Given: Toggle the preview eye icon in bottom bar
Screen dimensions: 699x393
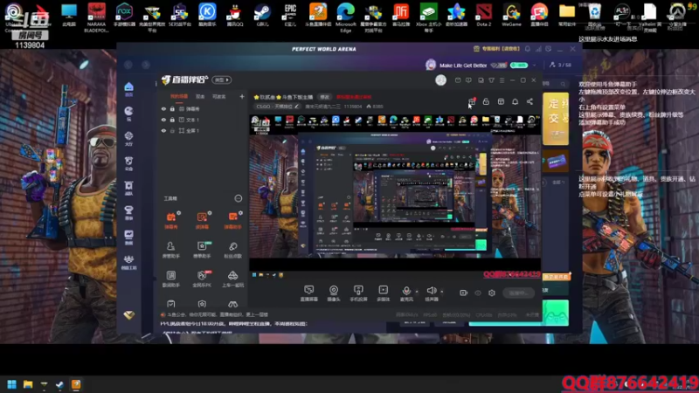Looking at the screenshot, I should (478, 293).
